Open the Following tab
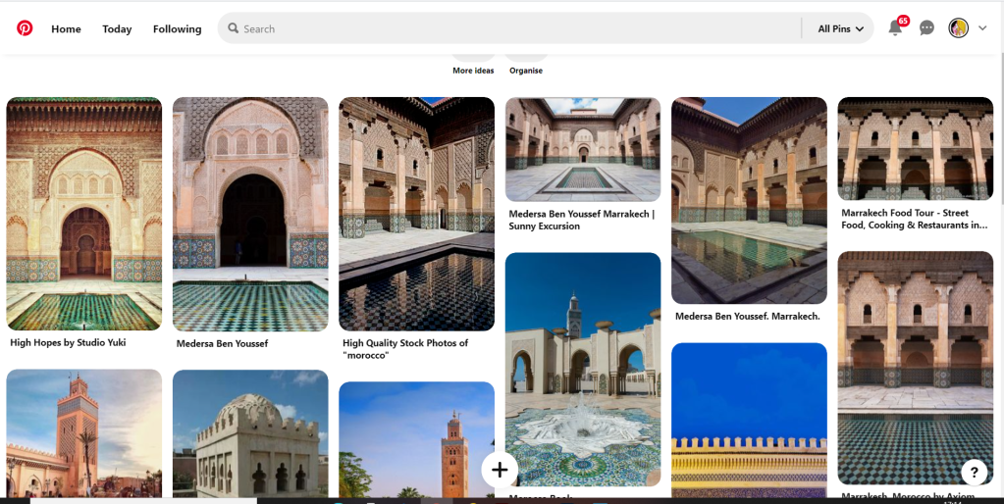The image size is (1004, 504). pos(177,28)
